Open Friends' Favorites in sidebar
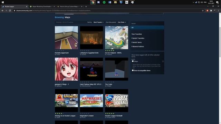Image resolution: width=221 pixels, height=124 pixels. [138, 38]
